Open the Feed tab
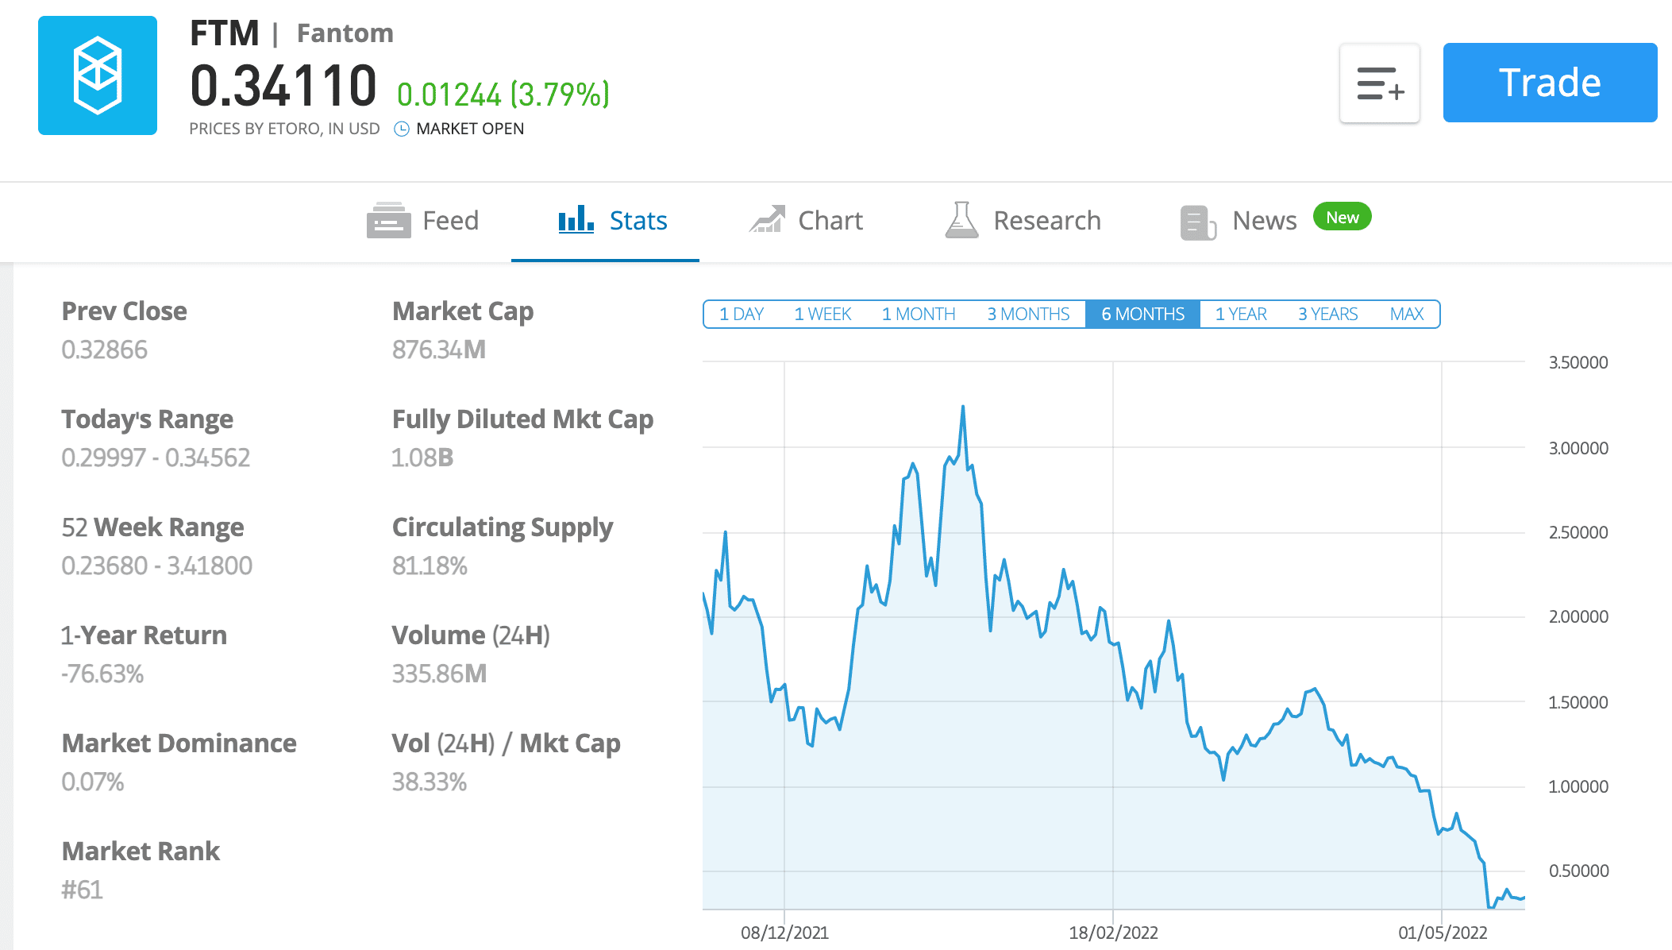 point(423,221)
